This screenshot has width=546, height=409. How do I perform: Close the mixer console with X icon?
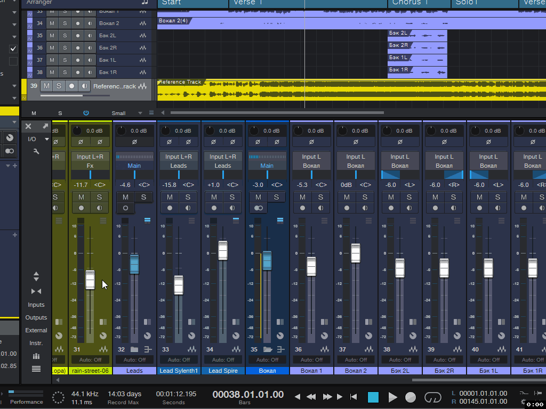coord(28,127)
